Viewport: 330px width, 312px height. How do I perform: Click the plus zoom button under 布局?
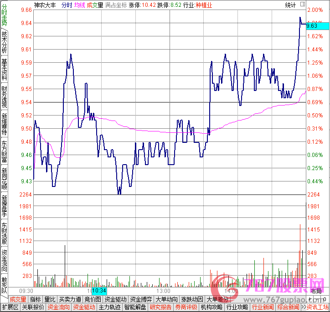[310, 299]
